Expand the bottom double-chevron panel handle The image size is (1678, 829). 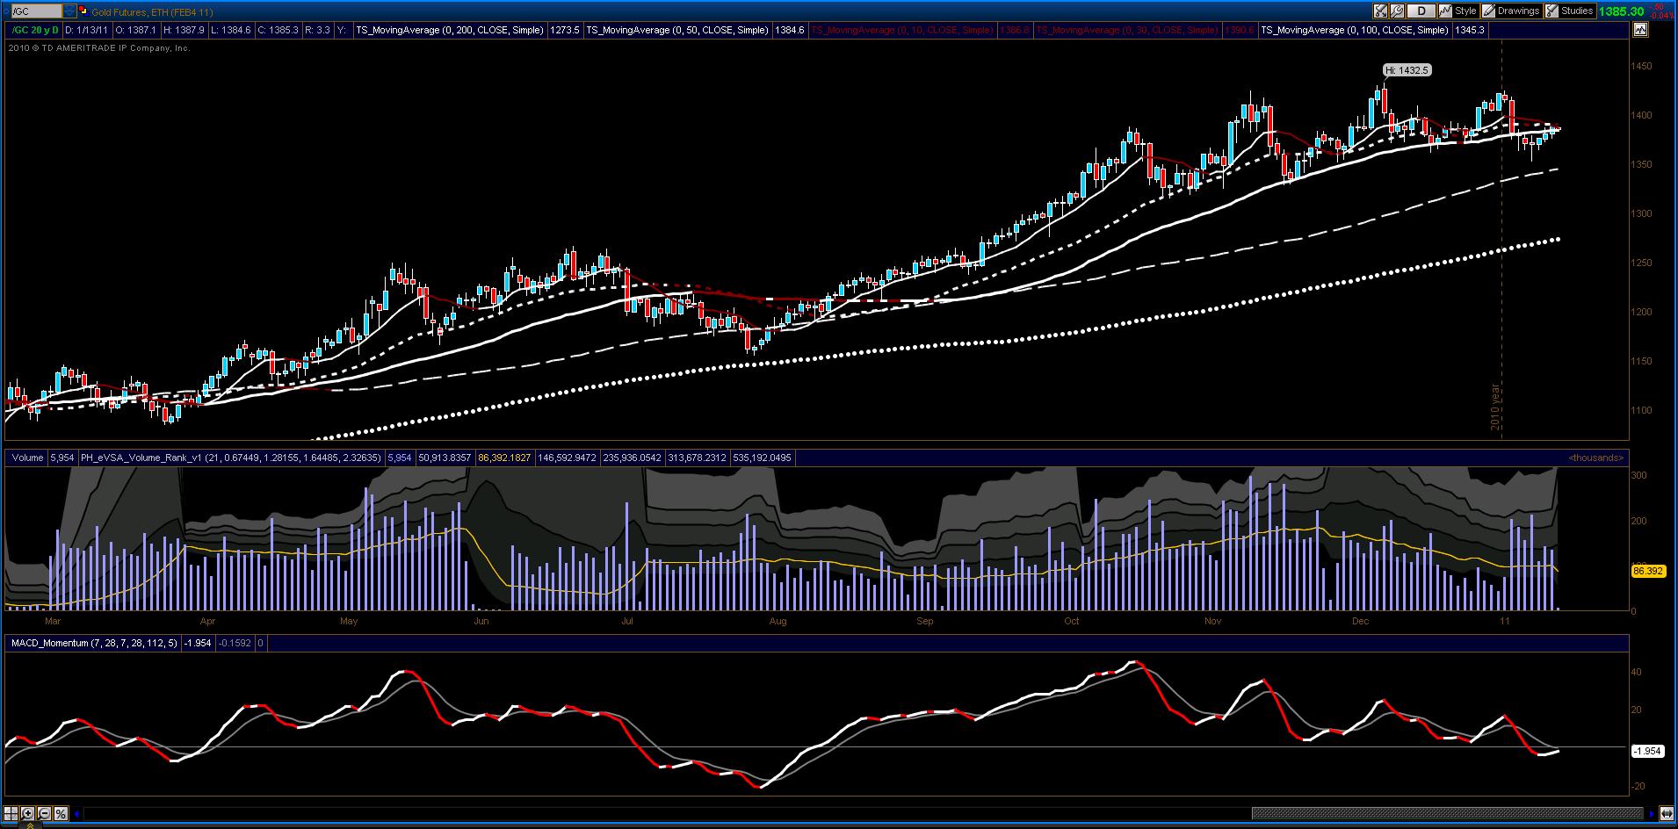coord(29,825)
